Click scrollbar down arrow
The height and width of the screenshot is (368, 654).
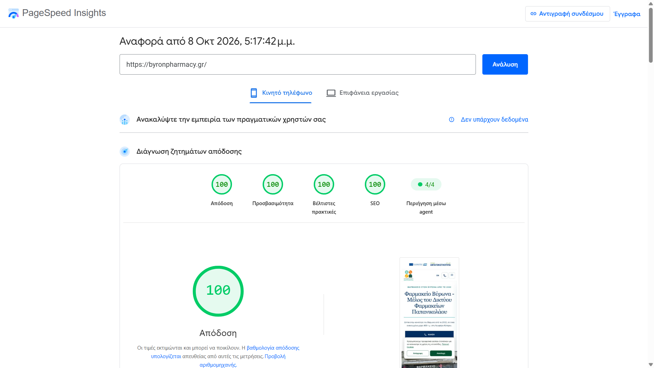point(651,365)
